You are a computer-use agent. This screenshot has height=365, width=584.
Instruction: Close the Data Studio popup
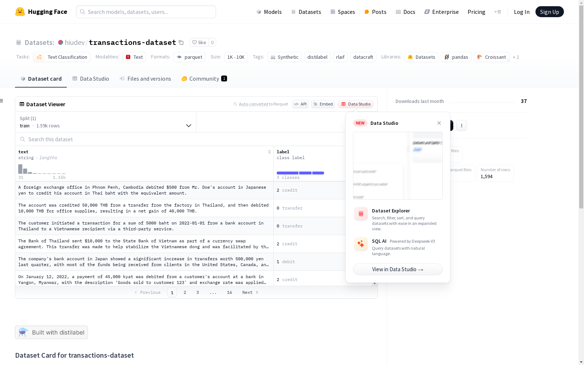click(x=439, y=123)
